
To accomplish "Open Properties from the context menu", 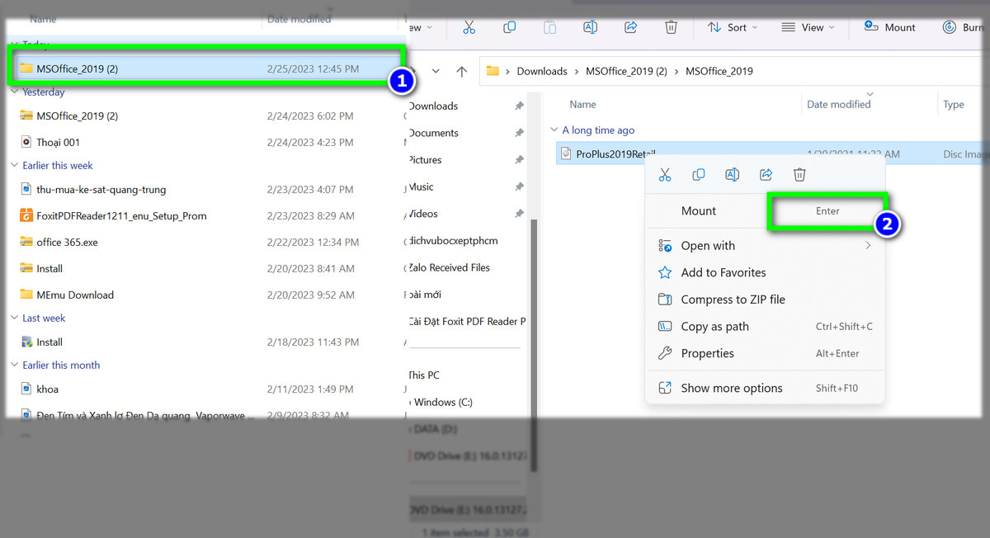I will (765, 353).
